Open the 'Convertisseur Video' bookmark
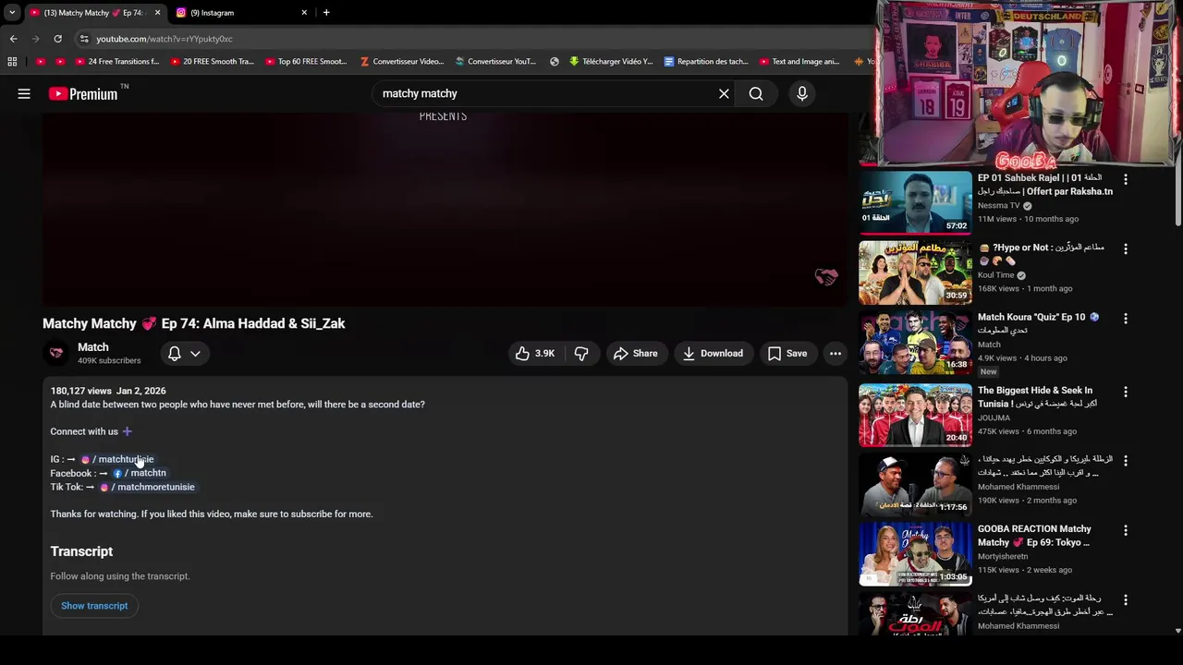Screen dimensions: 1183x665 pyautogui.click(x=402, y=62)
